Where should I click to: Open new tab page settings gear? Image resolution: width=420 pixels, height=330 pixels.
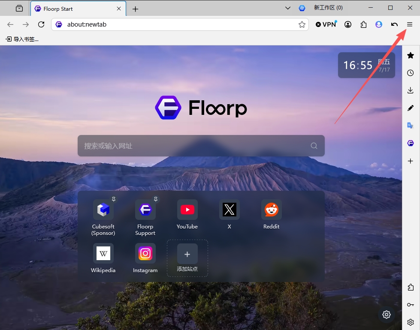point(386,315)
